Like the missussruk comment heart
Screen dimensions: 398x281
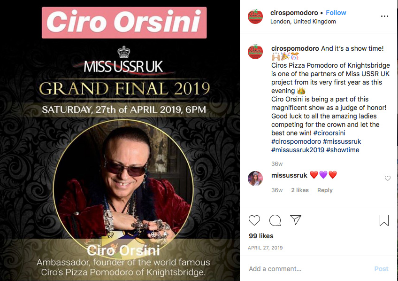pyautogui.click(x=388, y=179)
